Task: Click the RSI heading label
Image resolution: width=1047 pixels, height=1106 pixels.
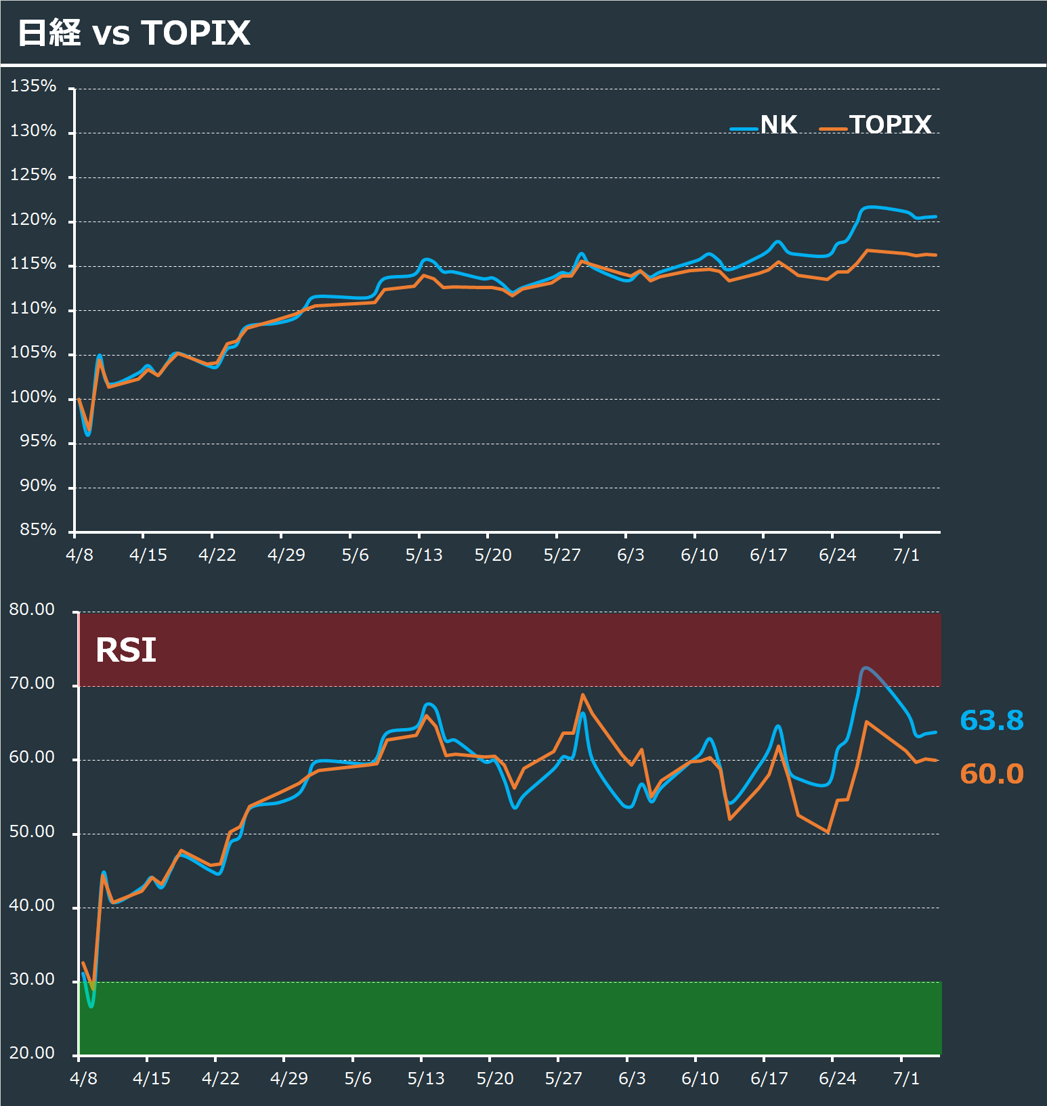Action: (126, 650)
